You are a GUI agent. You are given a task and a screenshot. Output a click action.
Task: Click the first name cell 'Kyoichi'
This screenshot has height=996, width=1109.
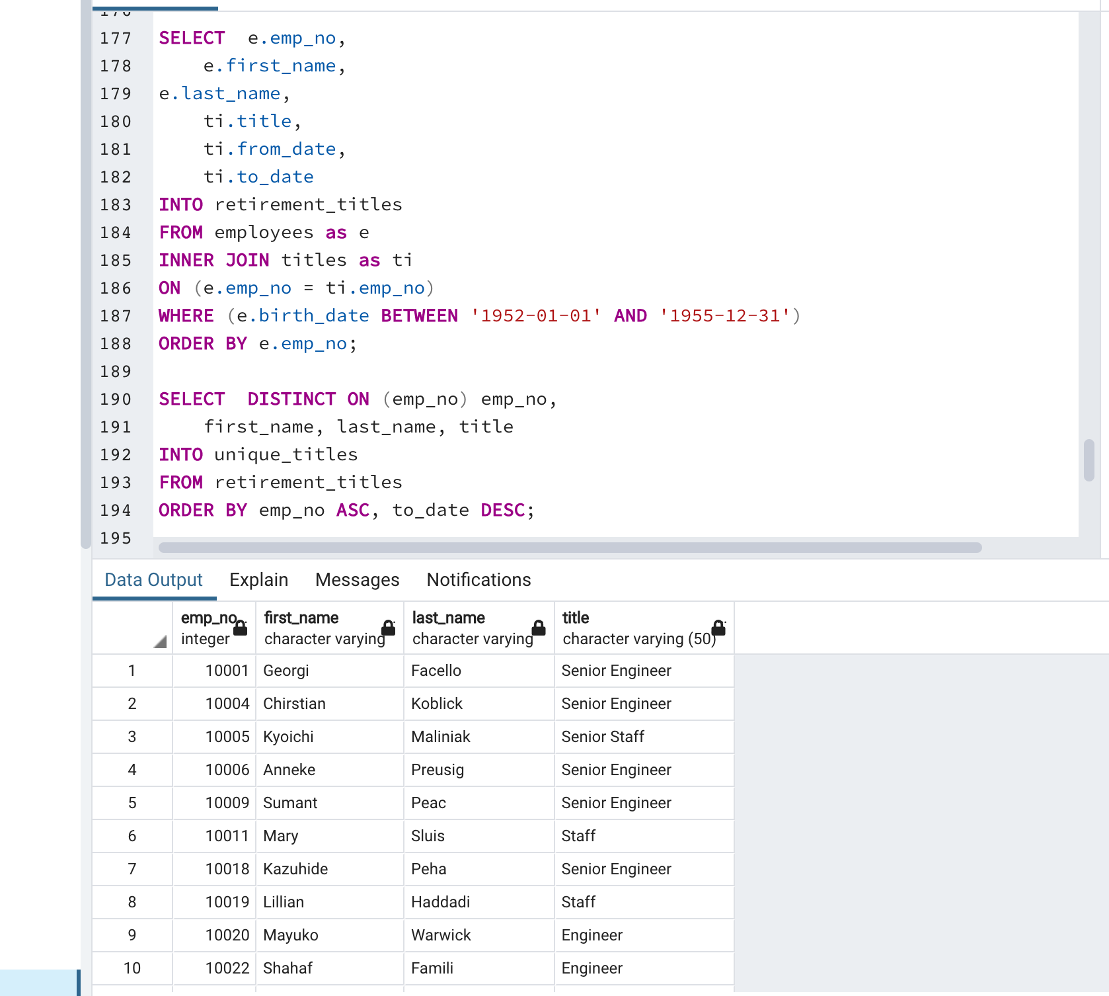point(330,737)
